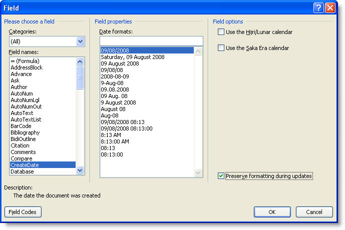Viewport: 345px width, 230px height.
Task: Click Date formats scroll down arrow
Action: 198,172
